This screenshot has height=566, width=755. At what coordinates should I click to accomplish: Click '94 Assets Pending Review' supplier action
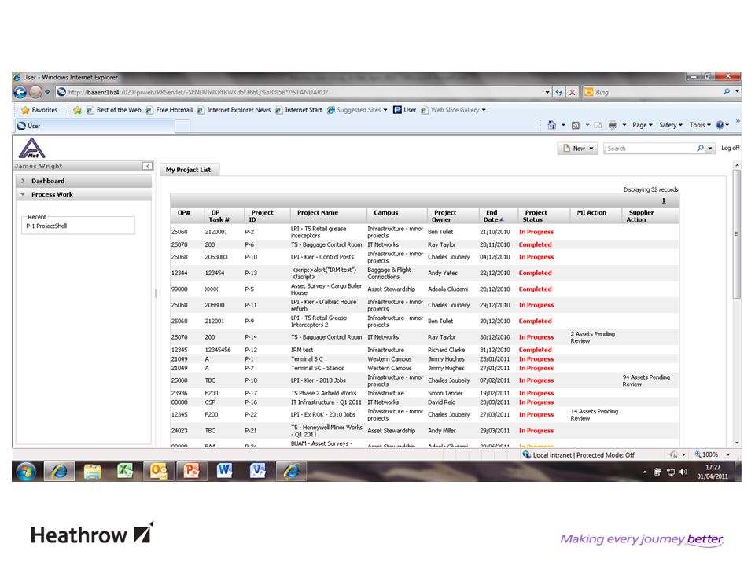coord(646,380)
